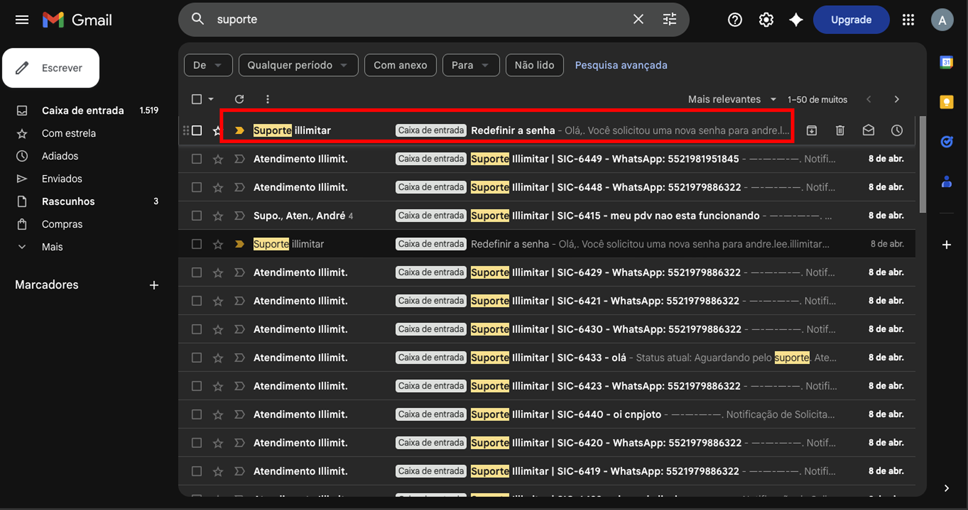This screenshot has height=510, width=968.
Task: Mark the hovered email as read/unread
Action: [868, 130]
